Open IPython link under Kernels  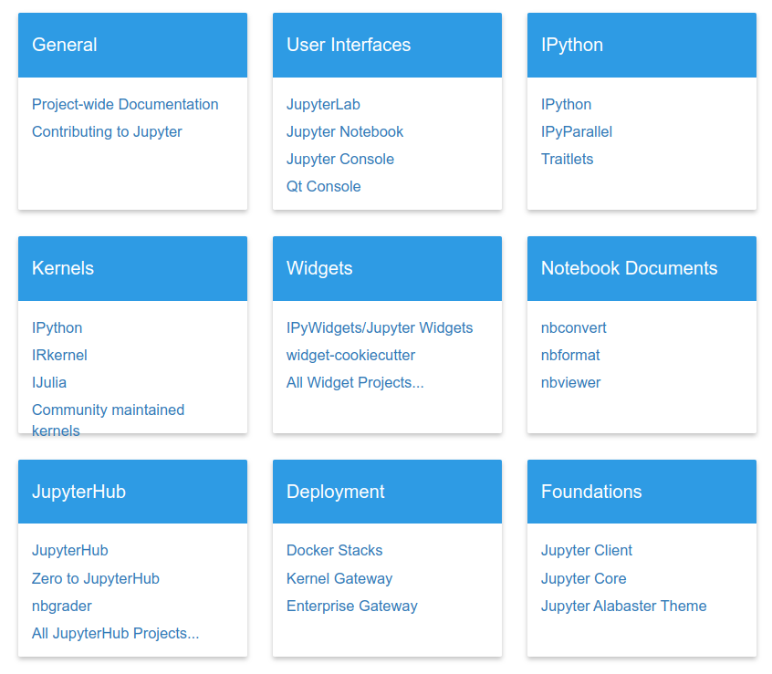click(57, 327)
